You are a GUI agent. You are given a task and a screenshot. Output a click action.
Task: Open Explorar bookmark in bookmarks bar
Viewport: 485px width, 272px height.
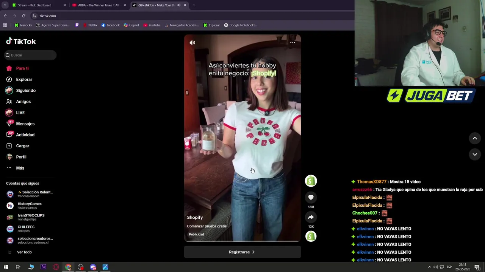211,25
